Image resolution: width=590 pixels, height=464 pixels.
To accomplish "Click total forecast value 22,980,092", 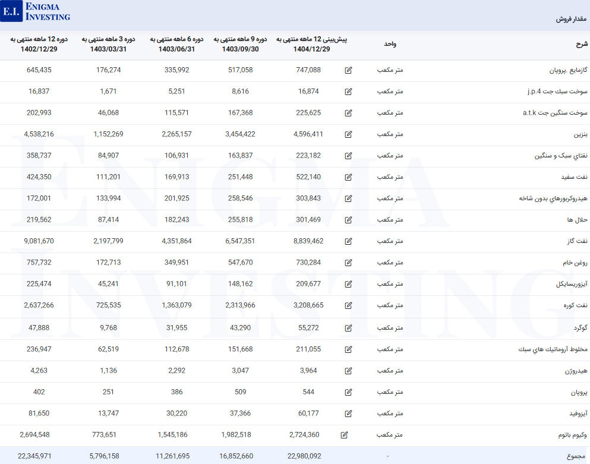I will (x=304, y=456).
